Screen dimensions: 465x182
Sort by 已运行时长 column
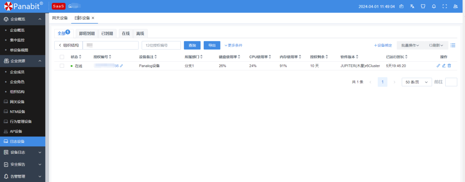pos(406,57)
